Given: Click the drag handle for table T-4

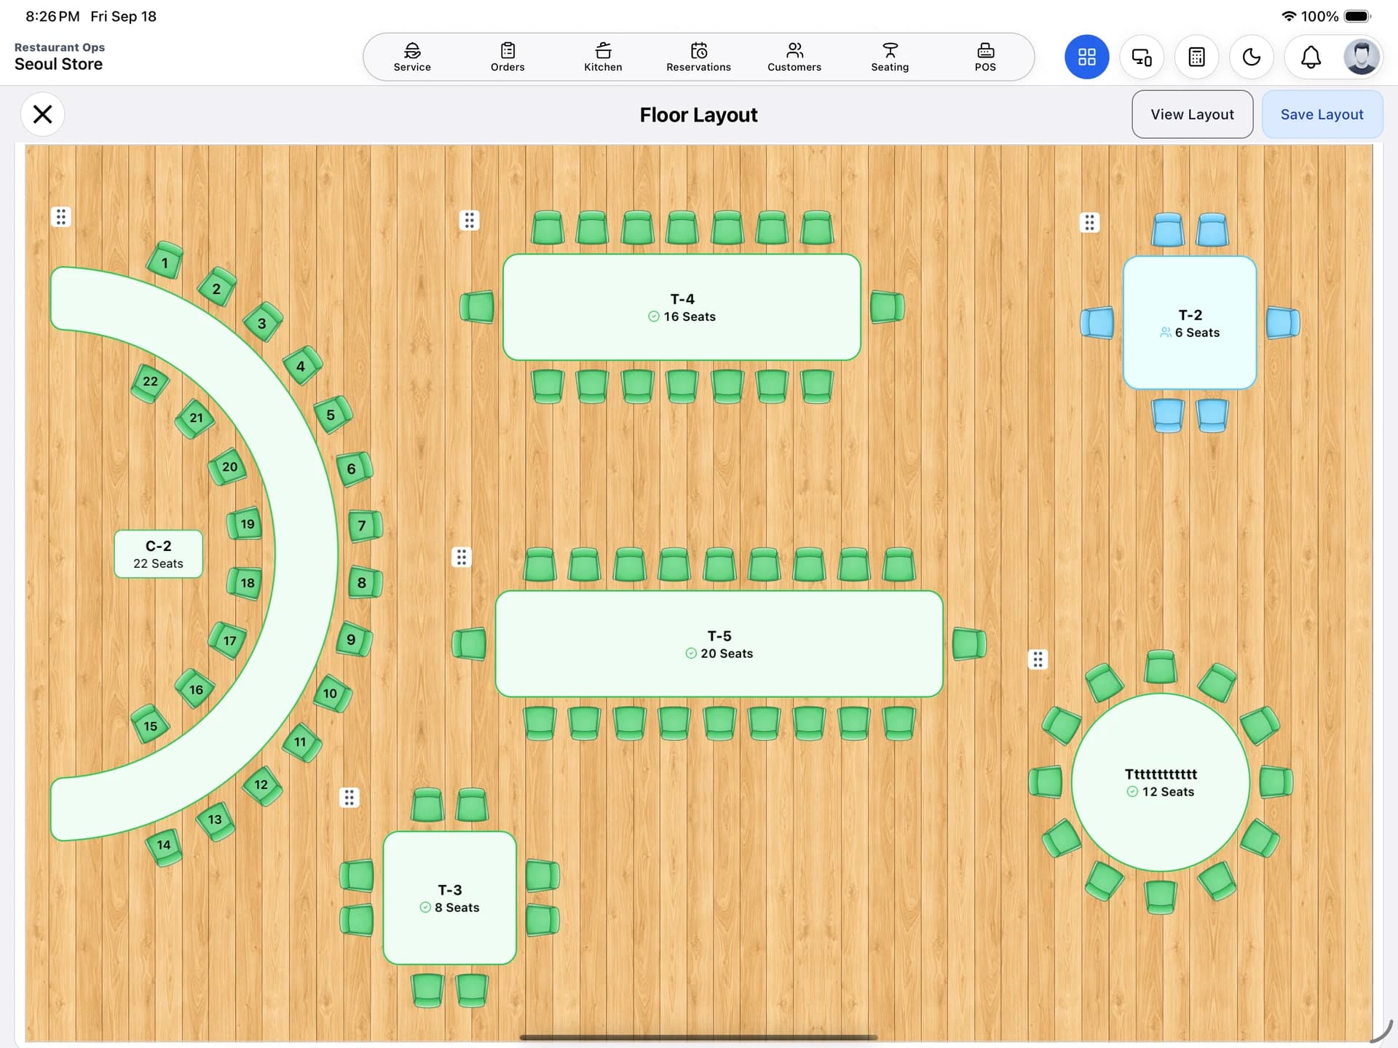Looking at the screenshot, I should pyautogui.click(x=470, y=221).
